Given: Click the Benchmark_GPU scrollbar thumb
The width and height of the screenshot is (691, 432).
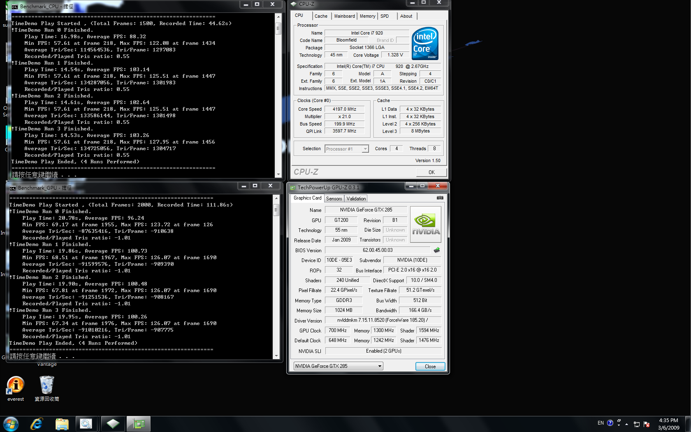Looking at the screenshot, I should coord(276,210).
